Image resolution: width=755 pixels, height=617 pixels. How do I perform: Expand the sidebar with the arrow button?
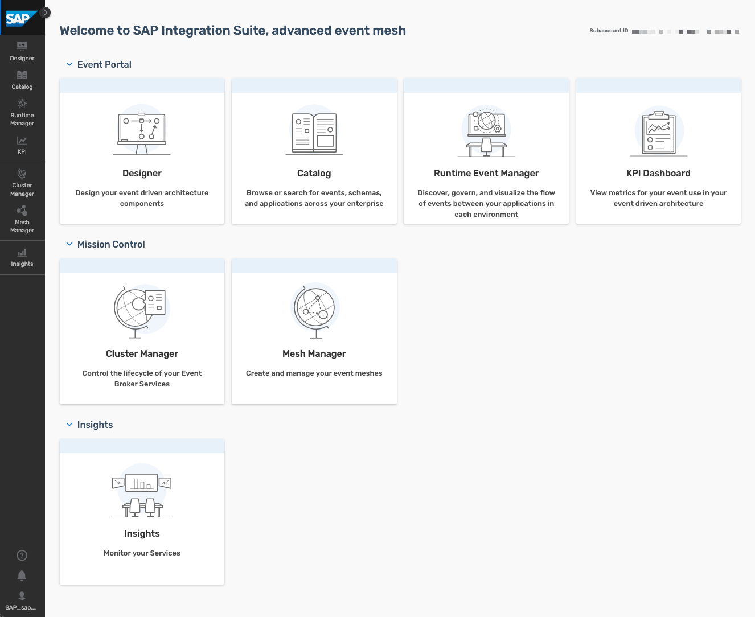point(45,13)
